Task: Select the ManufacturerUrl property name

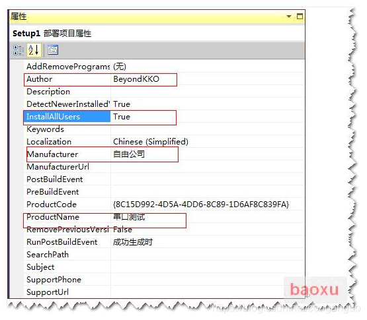Action: [x=58, y=167]
